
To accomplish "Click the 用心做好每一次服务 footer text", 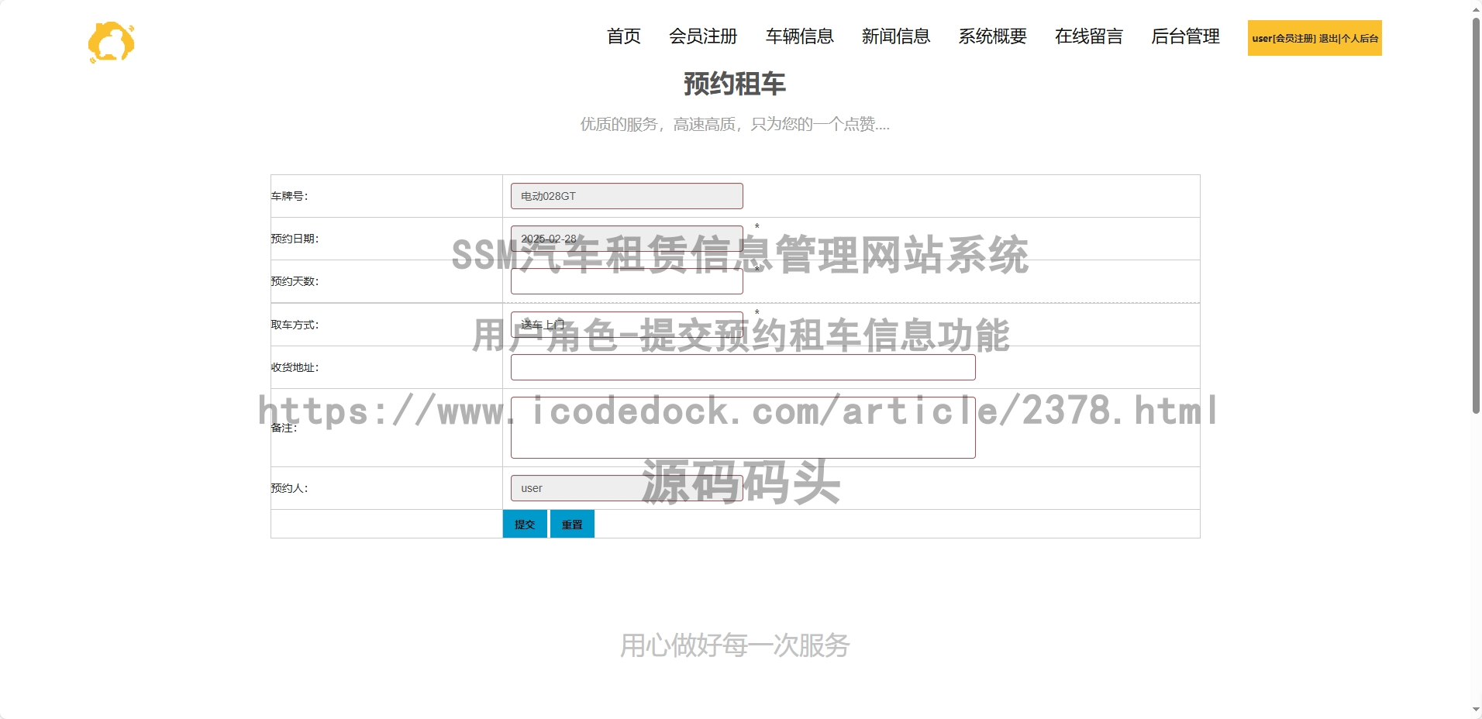I will point(735,645).
